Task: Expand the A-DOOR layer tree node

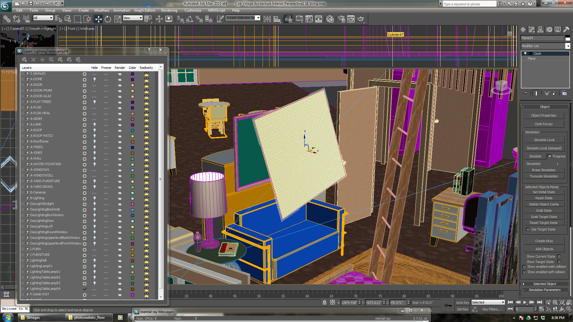Action: [22, 85]
